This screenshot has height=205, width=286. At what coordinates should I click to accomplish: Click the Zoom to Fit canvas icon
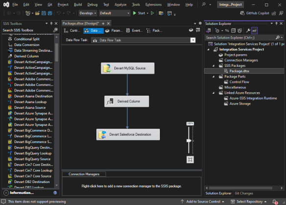190,160
